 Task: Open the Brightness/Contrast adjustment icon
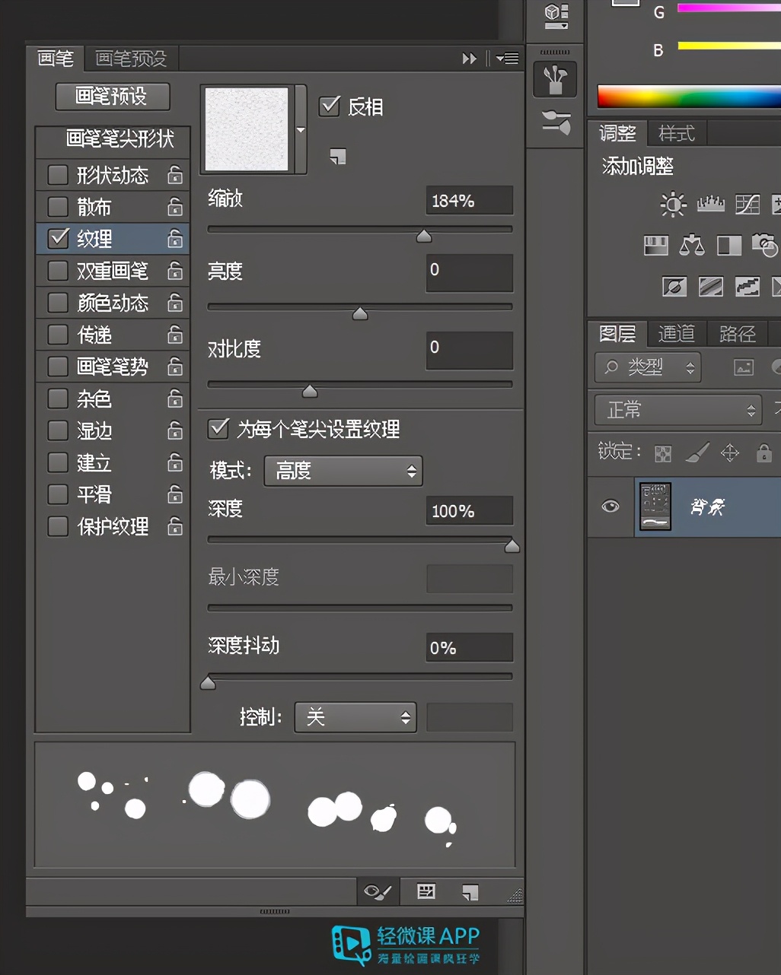(672, 204)
